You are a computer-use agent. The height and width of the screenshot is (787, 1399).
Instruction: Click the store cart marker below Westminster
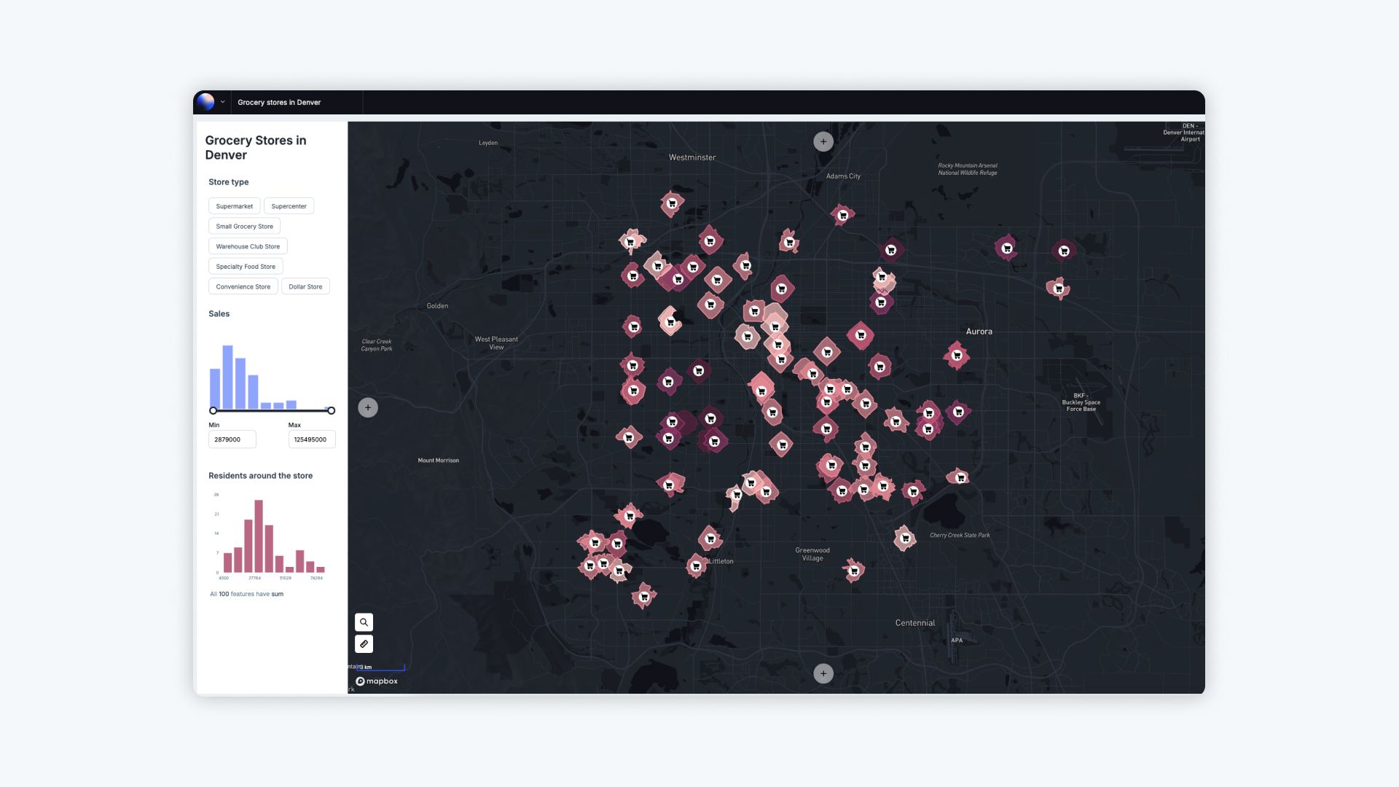(672, 203)
